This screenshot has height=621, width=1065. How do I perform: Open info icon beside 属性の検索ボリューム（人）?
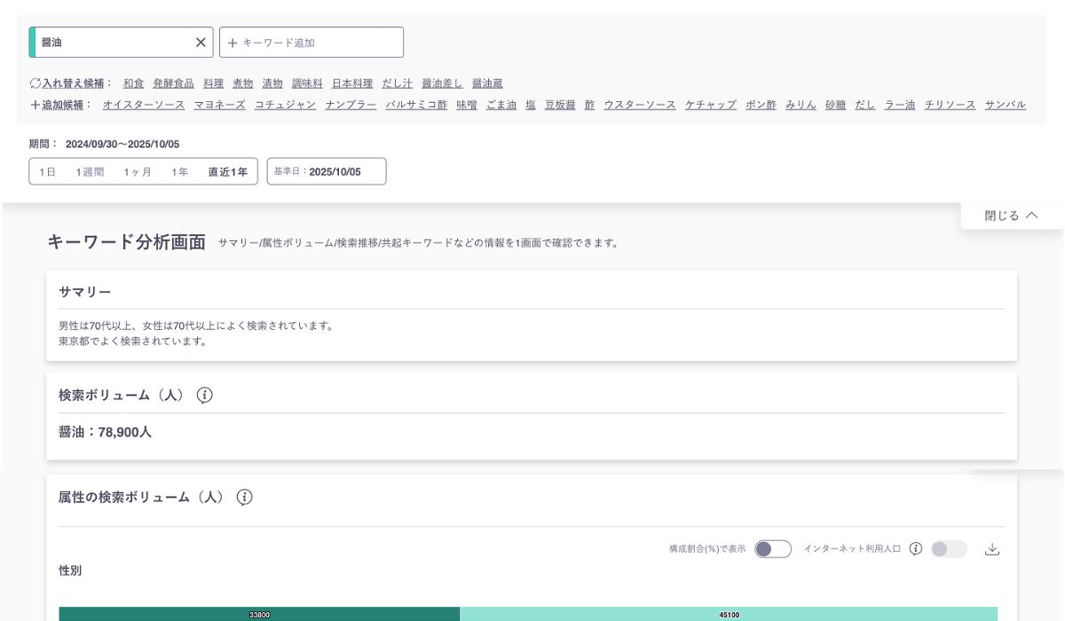pyautogui.click(x=245, y=498)
